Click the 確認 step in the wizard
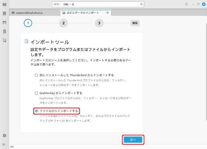 [x=135, y=23]
